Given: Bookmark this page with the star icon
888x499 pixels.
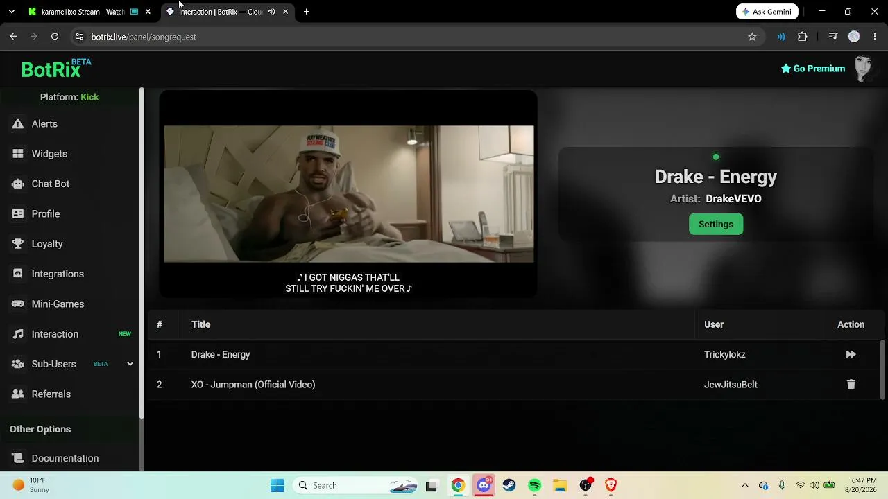Looking at the screenshot, I should pos(752,37).
